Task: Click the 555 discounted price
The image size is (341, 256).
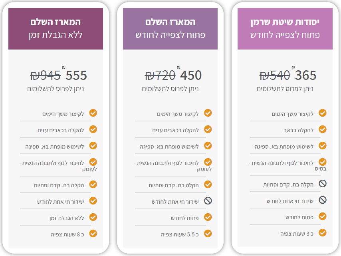Action: coord(76,75)
